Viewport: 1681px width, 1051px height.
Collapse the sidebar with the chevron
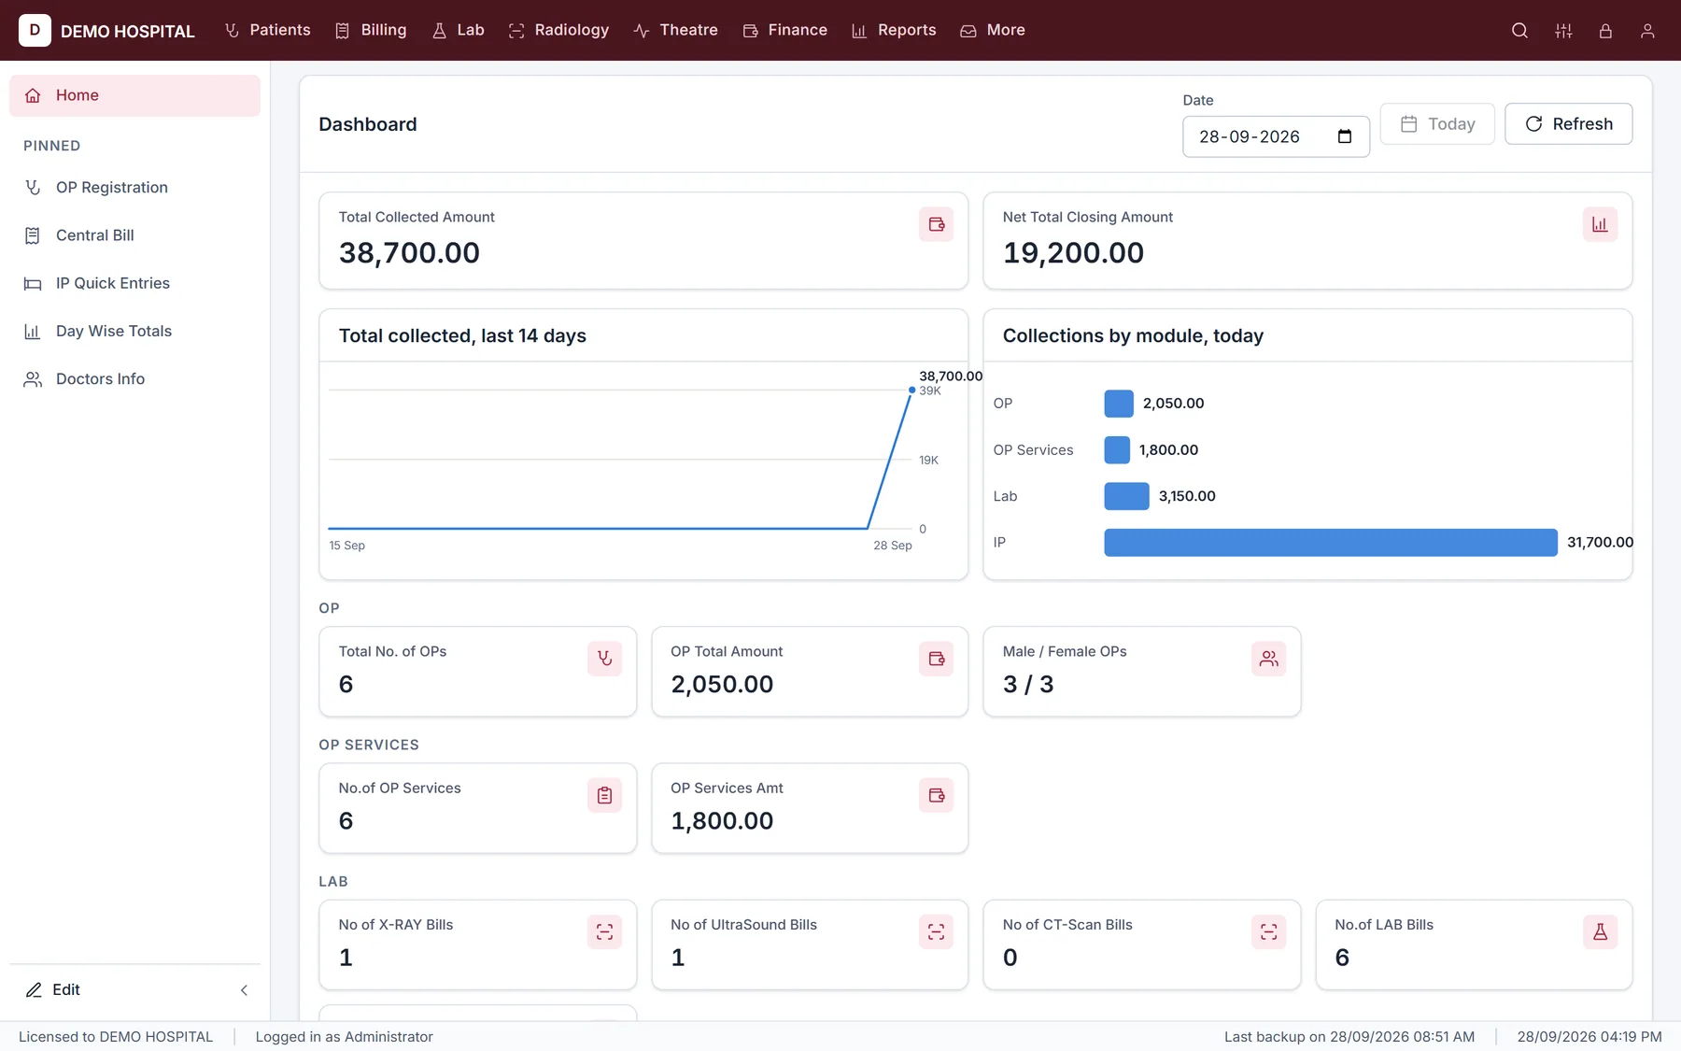244,990
